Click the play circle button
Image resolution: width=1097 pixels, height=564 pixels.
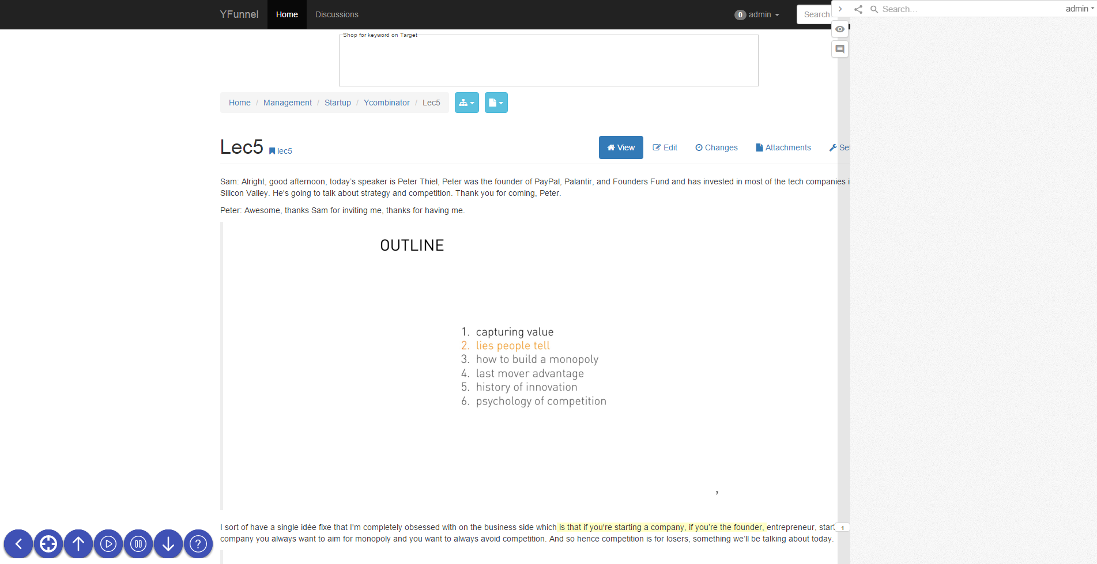point(108,544)
